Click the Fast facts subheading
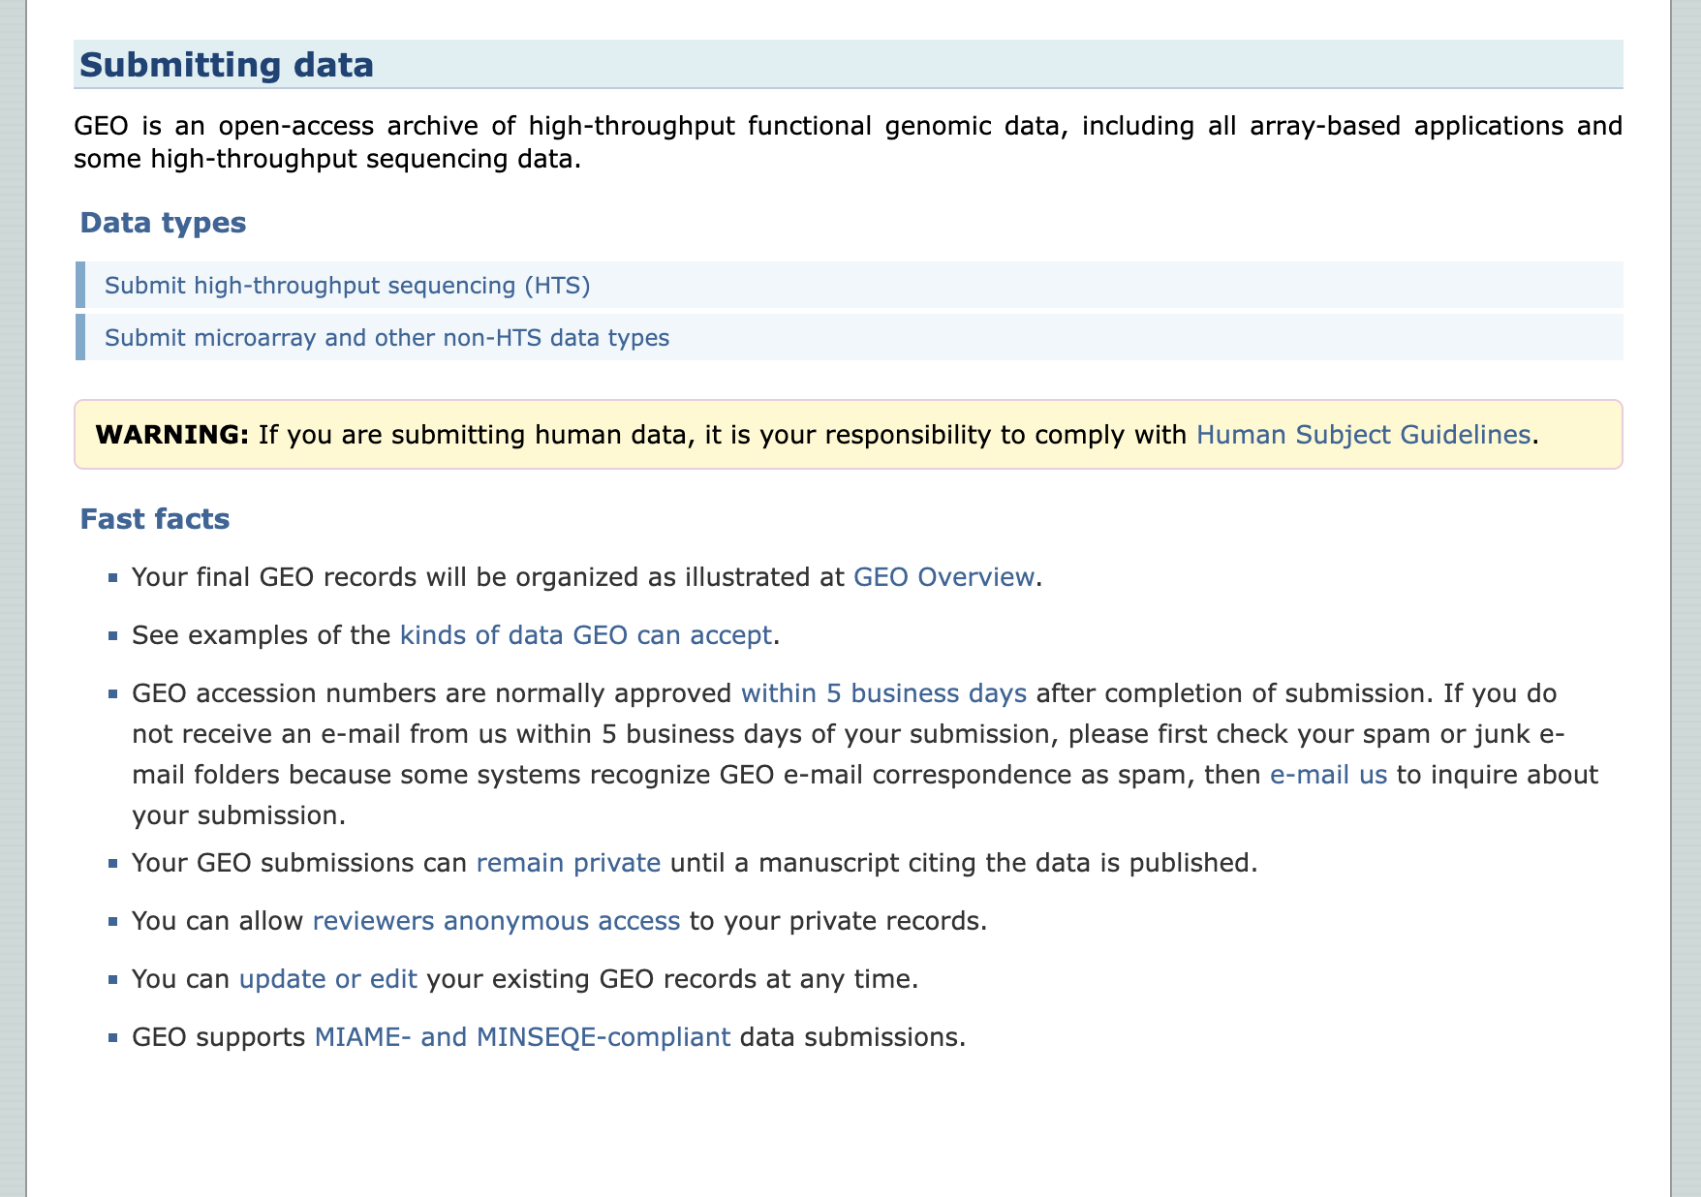The width and height of the screenshot is (1701, 1197). click(155, 519)
